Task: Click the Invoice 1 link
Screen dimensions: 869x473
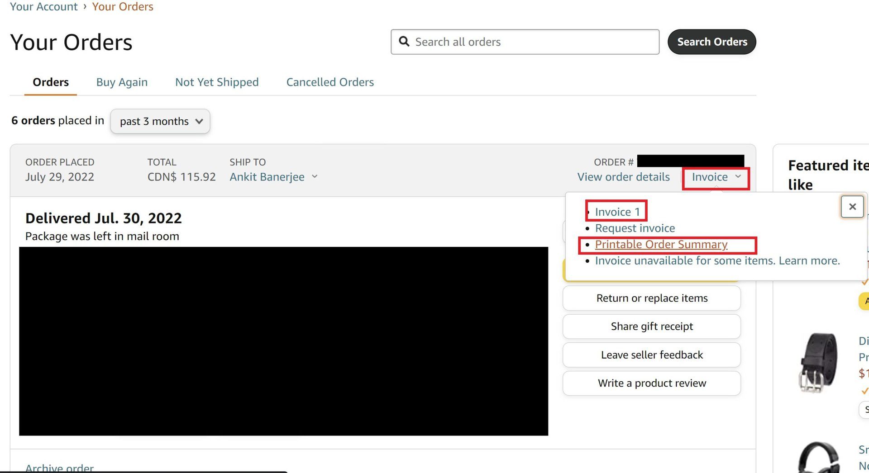Action: (x=616, y=211)
